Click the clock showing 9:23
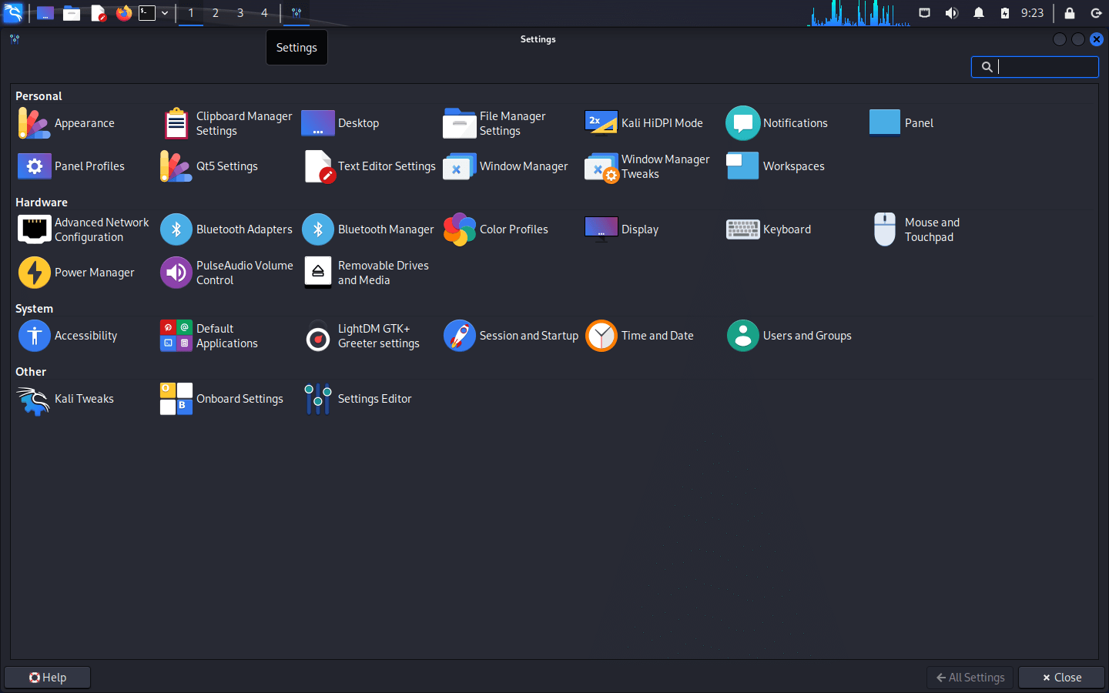1109x693 pixels. (1032, 13)
